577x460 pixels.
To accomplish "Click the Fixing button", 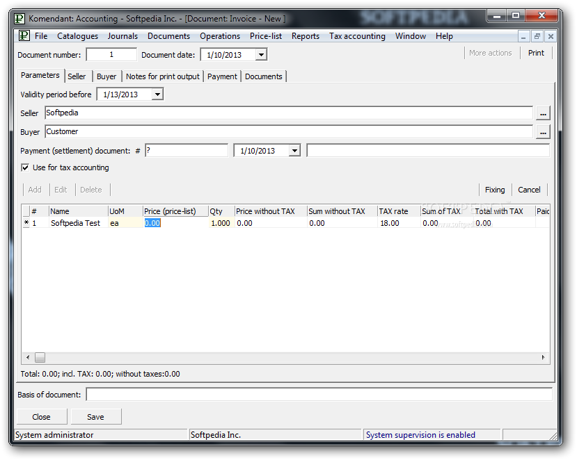I will pos(495,190).
